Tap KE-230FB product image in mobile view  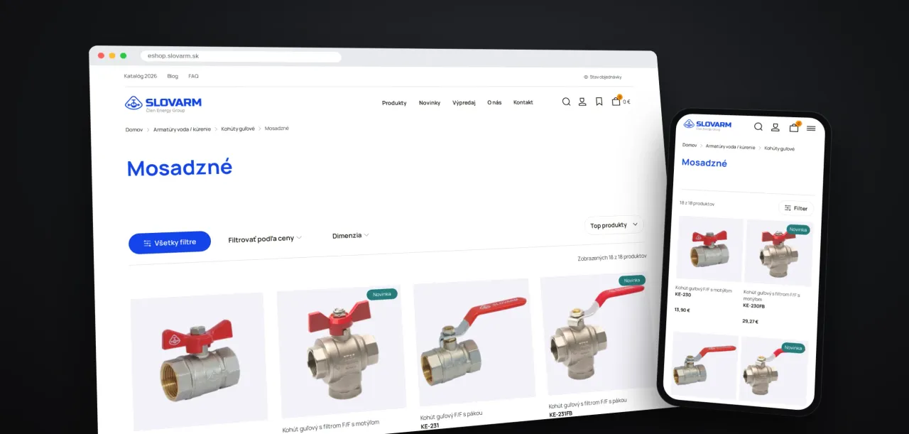click(778, 254)
